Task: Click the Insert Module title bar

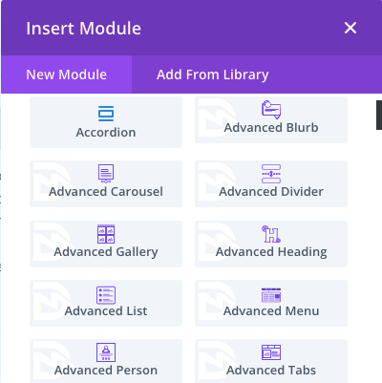Action: 191,28
